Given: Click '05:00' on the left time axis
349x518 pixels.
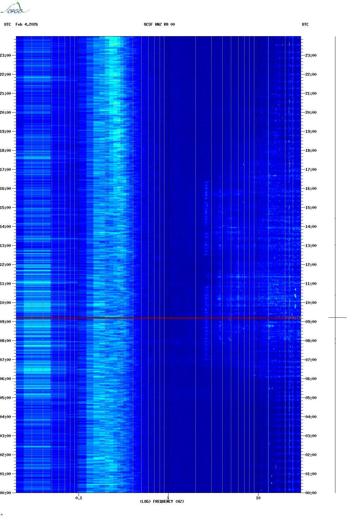Looking at the screenshot, I should (5, 398).
